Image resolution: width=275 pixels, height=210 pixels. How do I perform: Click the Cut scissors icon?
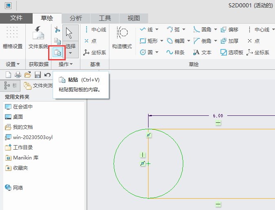coord(57,30)
